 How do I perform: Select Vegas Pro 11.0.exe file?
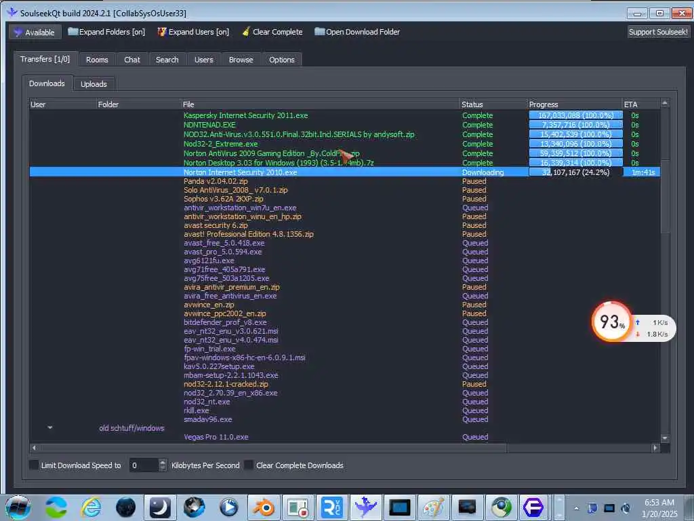216,438
